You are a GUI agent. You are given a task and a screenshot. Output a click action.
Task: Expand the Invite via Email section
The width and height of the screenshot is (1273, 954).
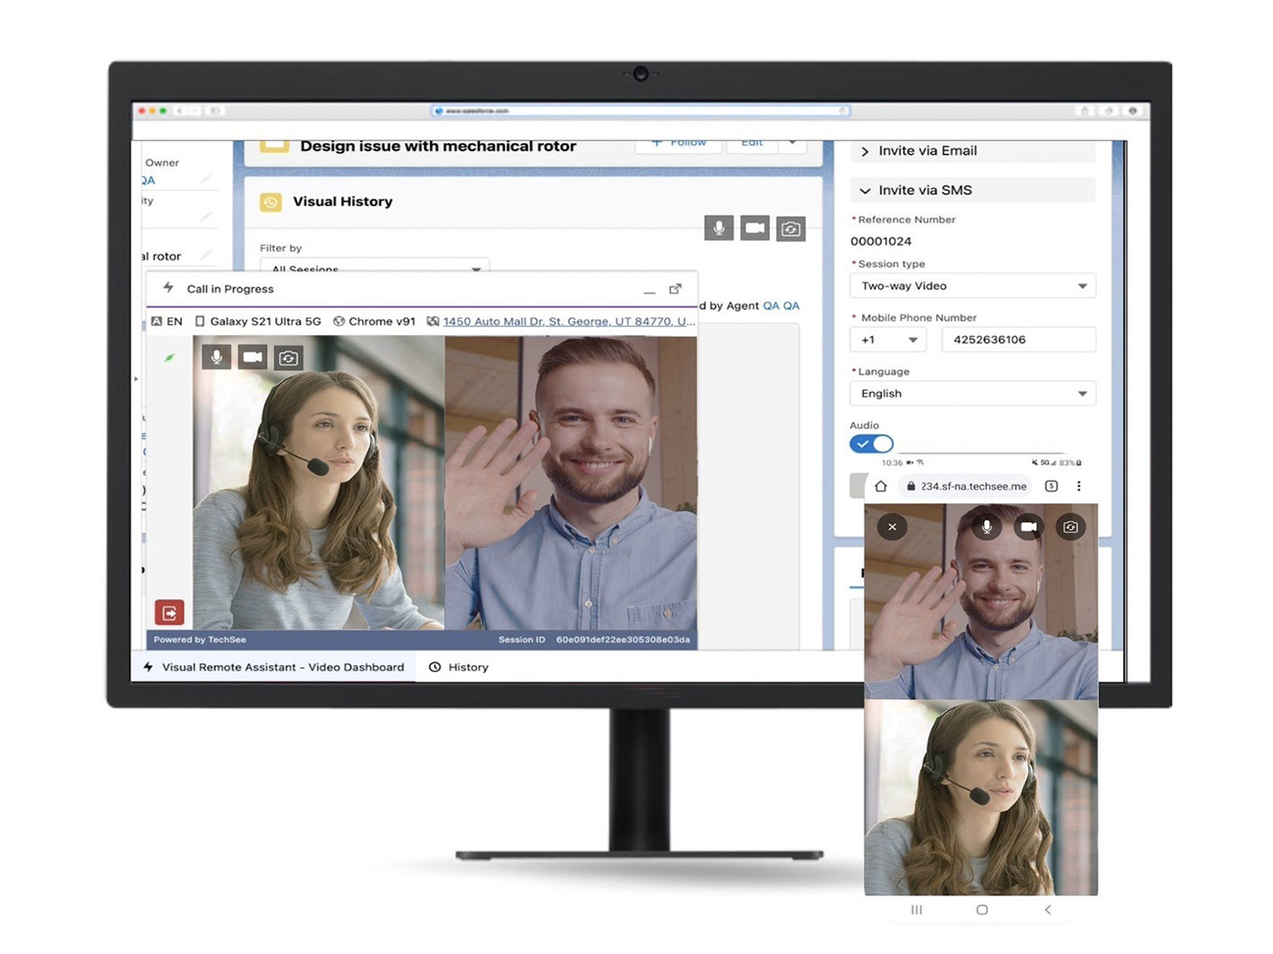click(x=926, y=151)
